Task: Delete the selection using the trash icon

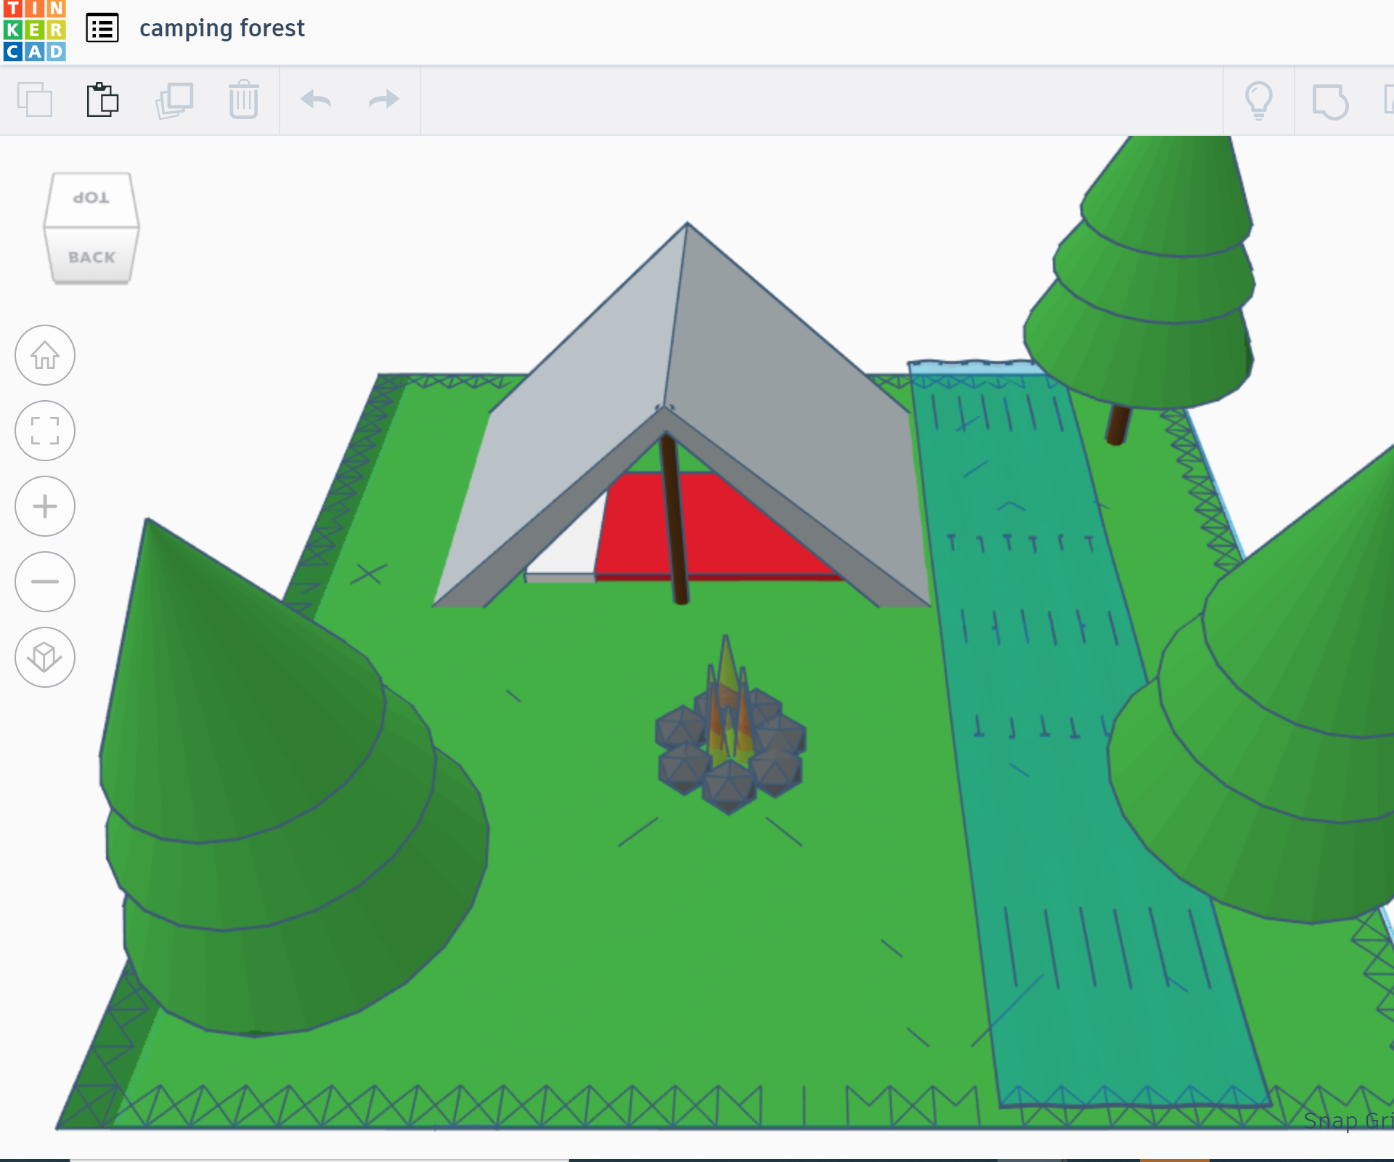Action: (243, 100)
